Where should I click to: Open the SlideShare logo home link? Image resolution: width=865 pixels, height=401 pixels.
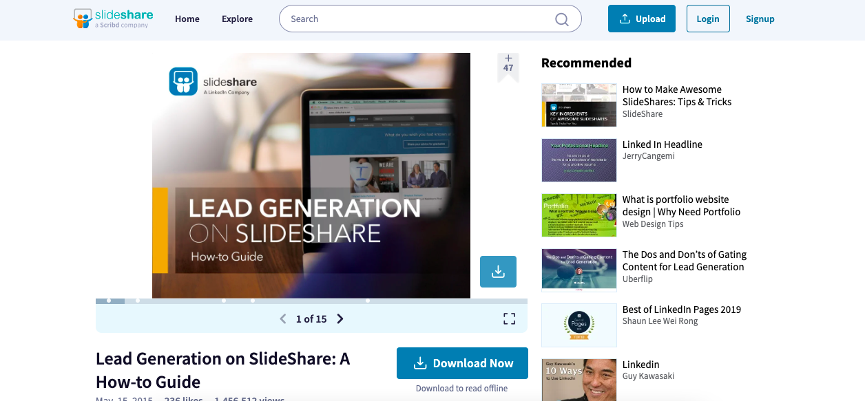113,19
